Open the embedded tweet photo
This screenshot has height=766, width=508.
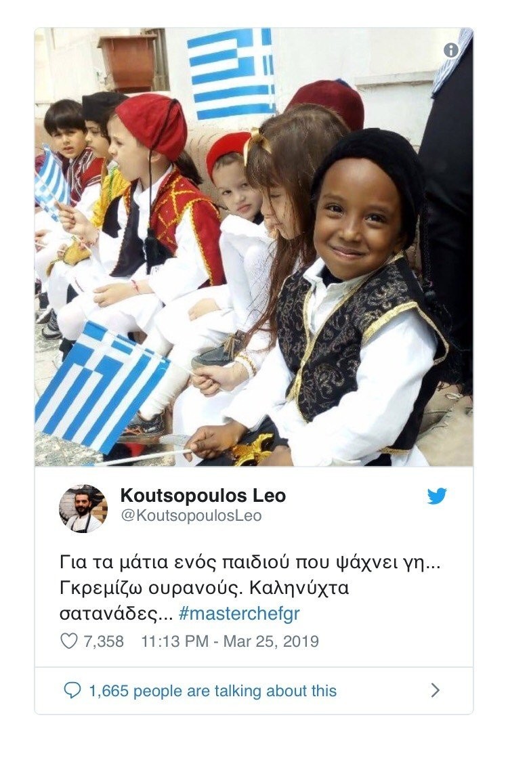(254, 247)
